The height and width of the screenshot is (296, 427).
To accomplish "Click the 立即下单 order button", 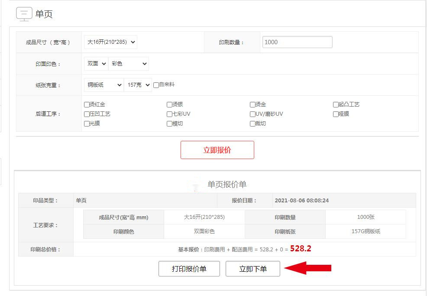I will (253, 269).
